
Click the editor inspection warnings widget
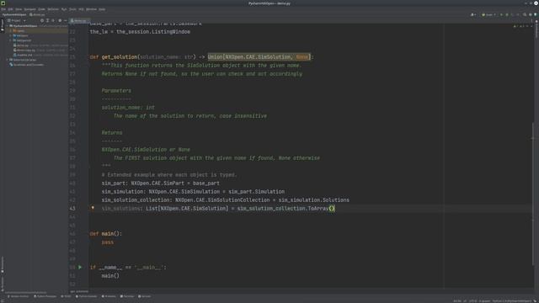(x=523, y=26)
